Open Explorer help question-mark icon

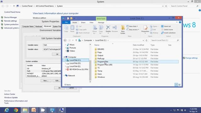point(180,22)
